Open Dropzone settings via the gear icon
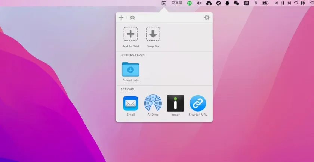314x162 pixels. [207, 18]
